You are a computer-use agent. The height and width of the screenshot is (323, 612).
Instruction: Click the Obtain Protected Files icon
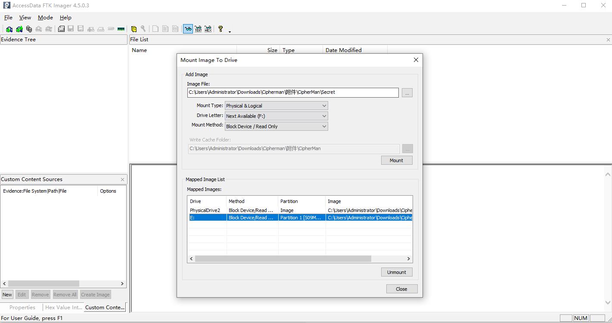click(134, 29)
